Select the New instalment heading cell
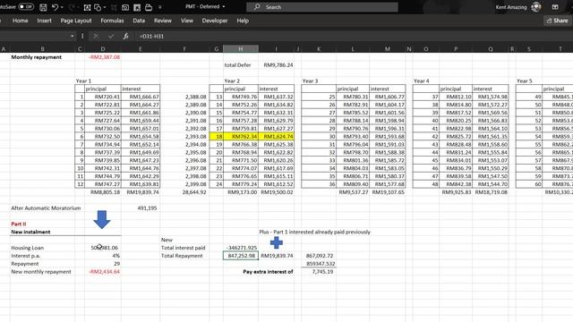This screenshot has height=322, width=573. 43,232
